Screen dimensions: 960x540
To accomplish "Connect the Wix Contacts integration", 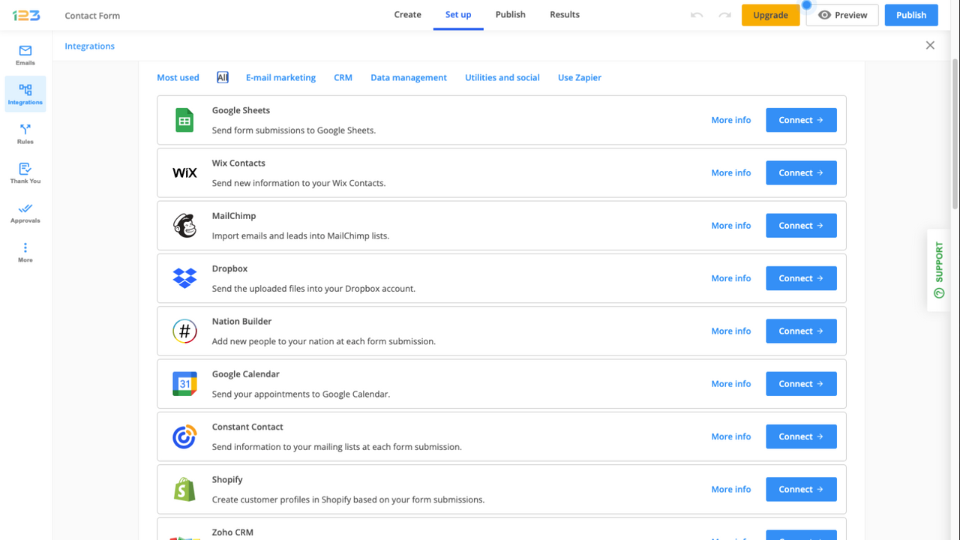I will click(801, 172).
